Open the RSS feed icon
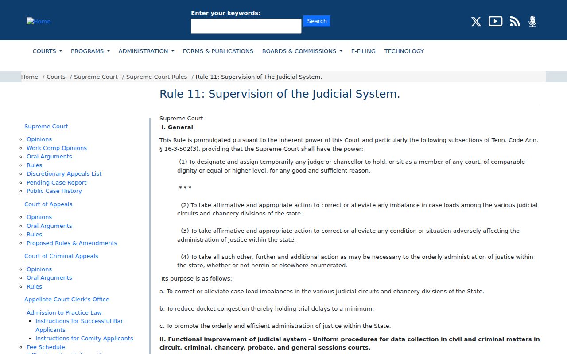The width and height of the screenshot is (567, 354). [x=515, y=21]
